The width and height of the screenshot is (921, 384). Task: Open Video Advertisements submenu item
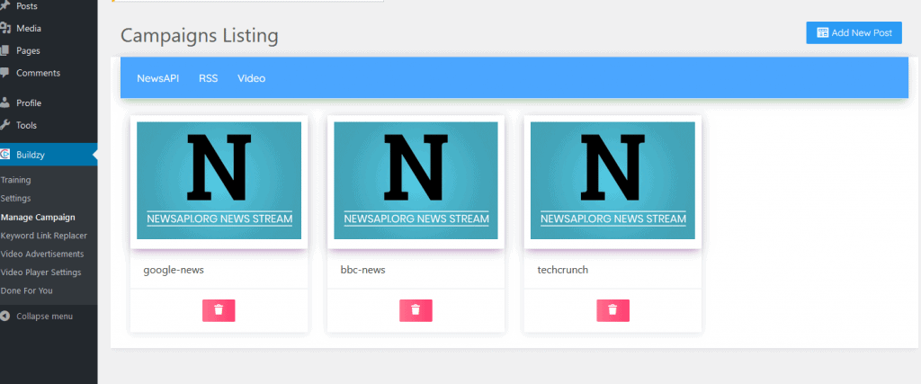(42, 254)
